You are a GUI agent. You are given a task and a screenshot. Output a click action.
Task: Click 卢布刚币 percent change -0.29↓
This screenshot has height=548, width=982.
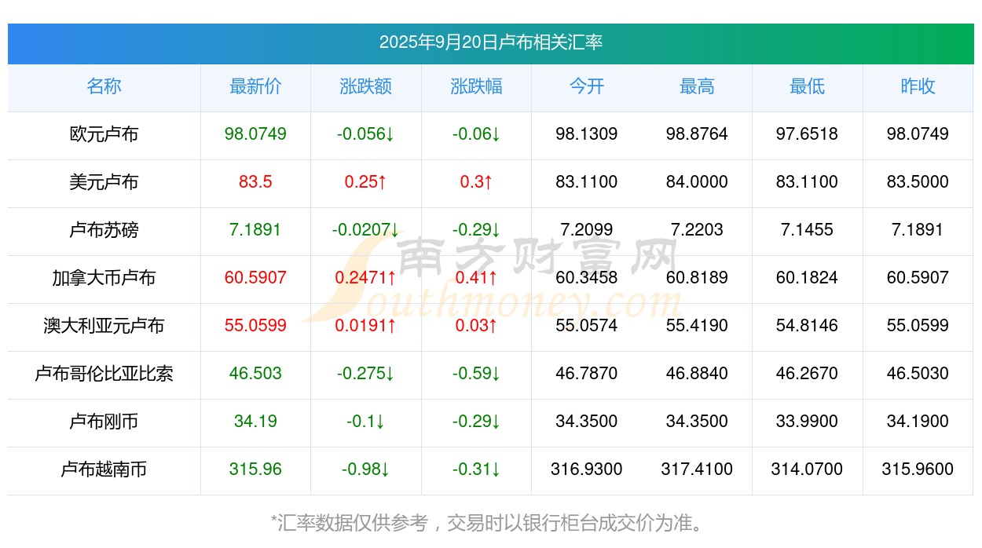coord(476,422)
